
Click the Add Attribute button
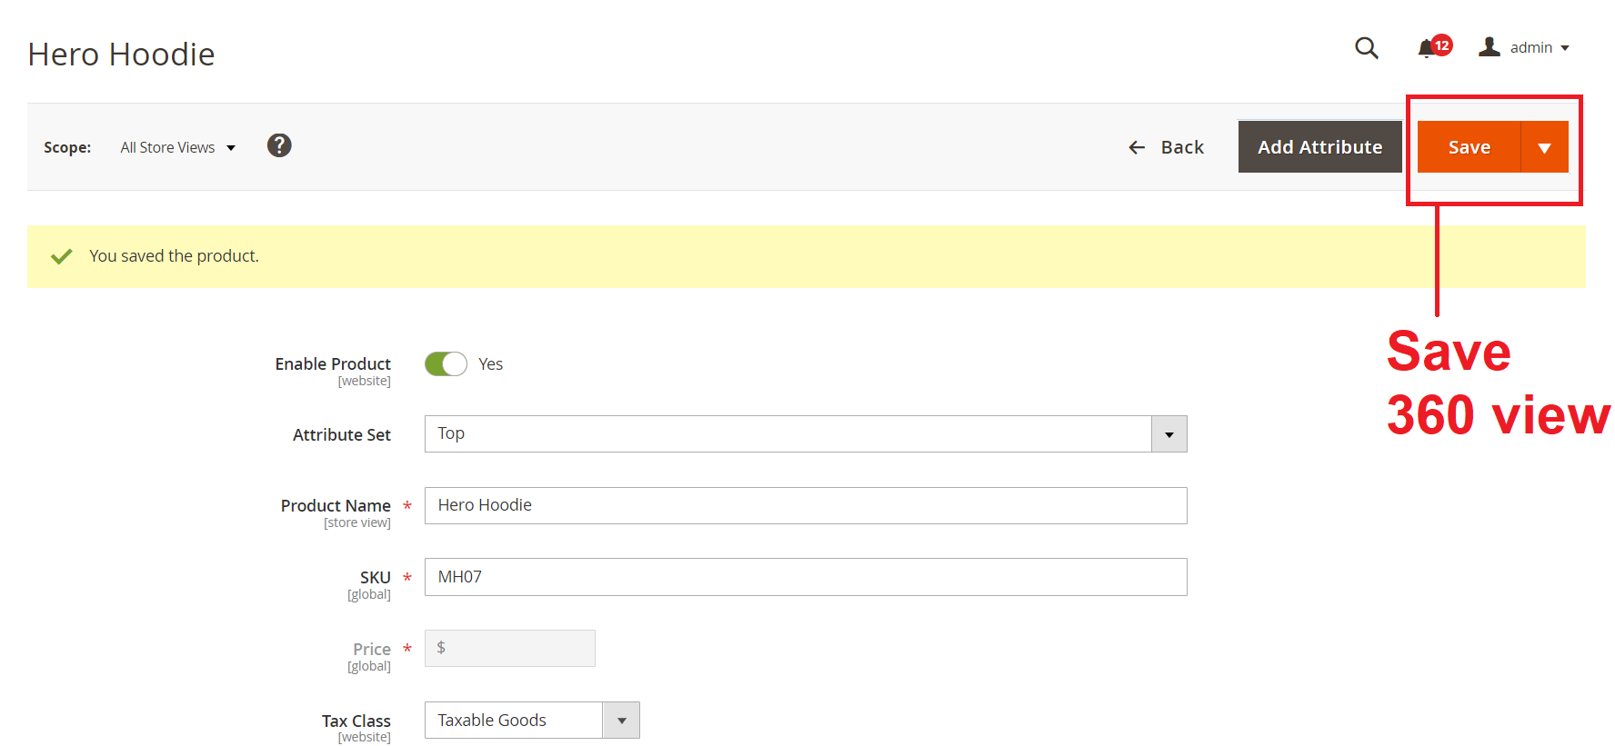click(1319, 147)
